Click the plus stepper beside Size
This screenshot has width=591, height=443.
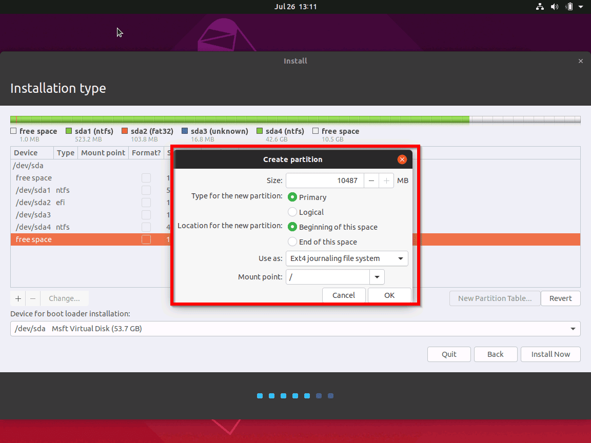tap(385, 180)
